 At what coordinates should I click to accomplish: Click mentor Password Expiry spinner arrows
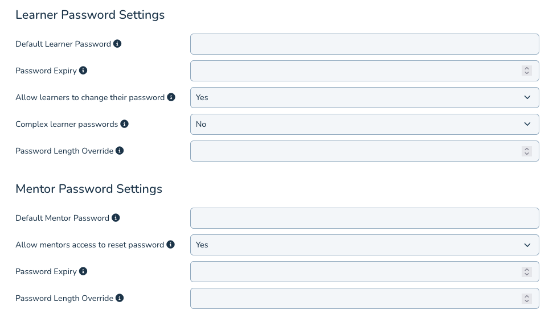(527, 271)
